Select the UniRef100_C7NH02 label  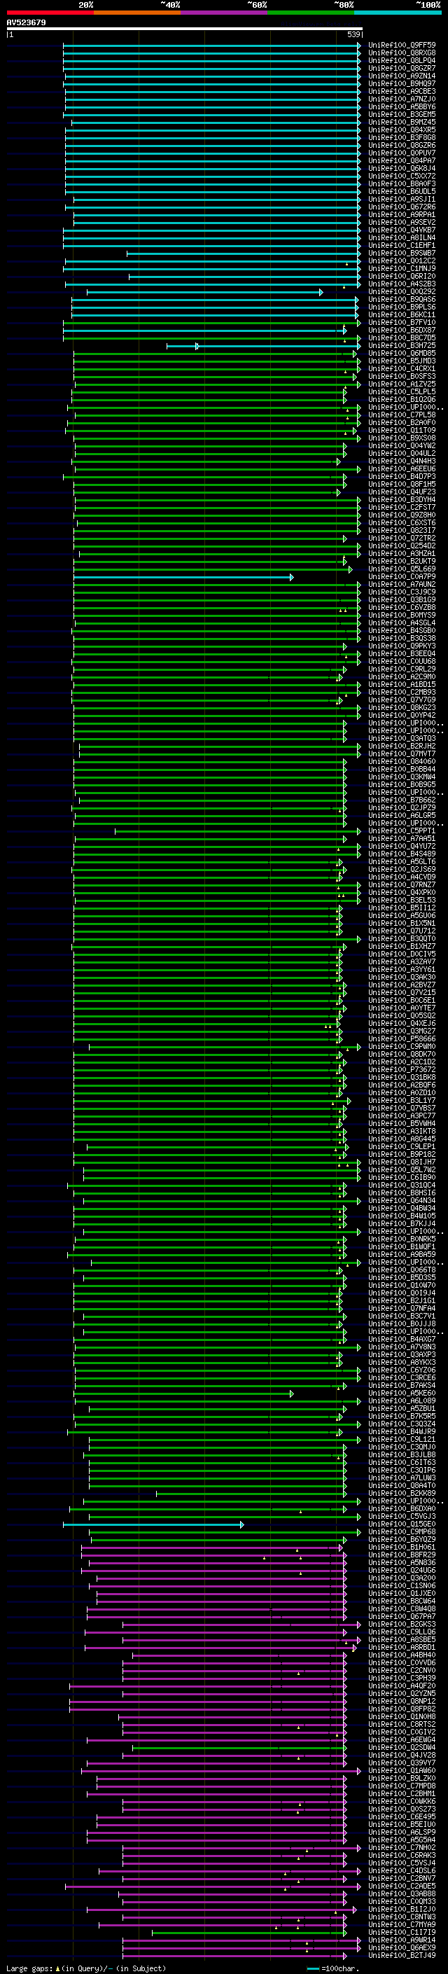click(402, 1847)
